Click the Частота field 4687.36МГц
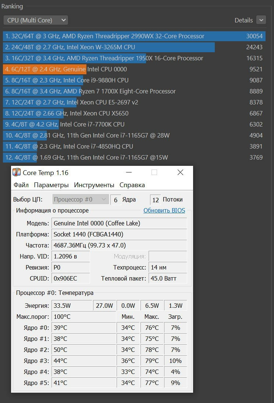 (x=119, y=245)
